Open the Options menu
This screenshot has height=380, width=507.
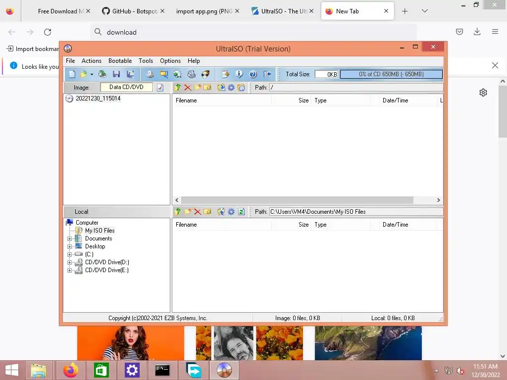point(170,61)
